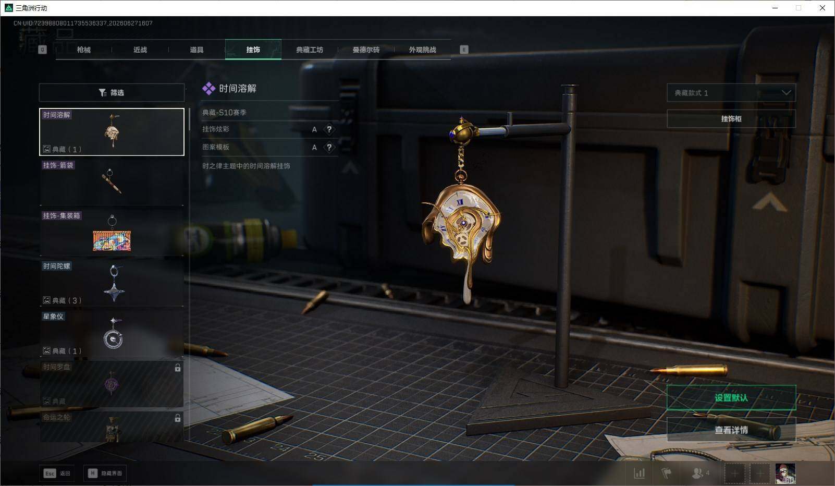835x486 pixels.
Task: Open the 挂饰柜 button
Action: tap(731, 119)
